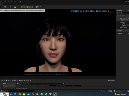
Task: Open the cinematic viewport options dropdown
Action: click(x=112, y=12)
